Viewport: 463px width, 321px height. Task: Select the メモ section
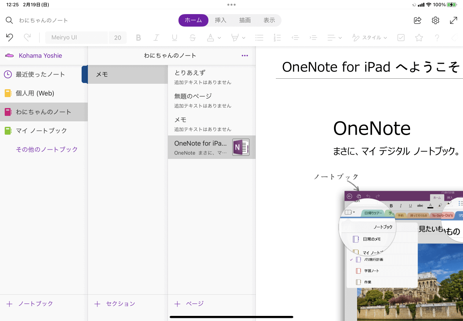[128, 74]
